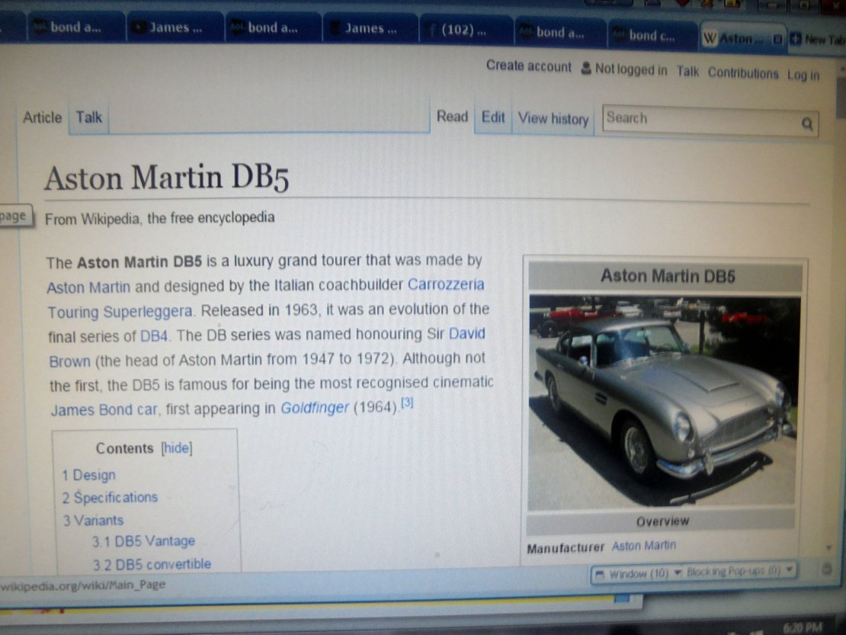Viewport: 846px width, 635px height.
Task: Click the Log in link
Action: pyautogui.click(x=803, y=75)
